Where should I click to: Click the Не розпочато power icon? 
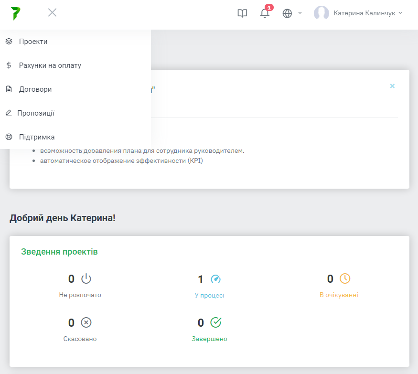point(86,279)
